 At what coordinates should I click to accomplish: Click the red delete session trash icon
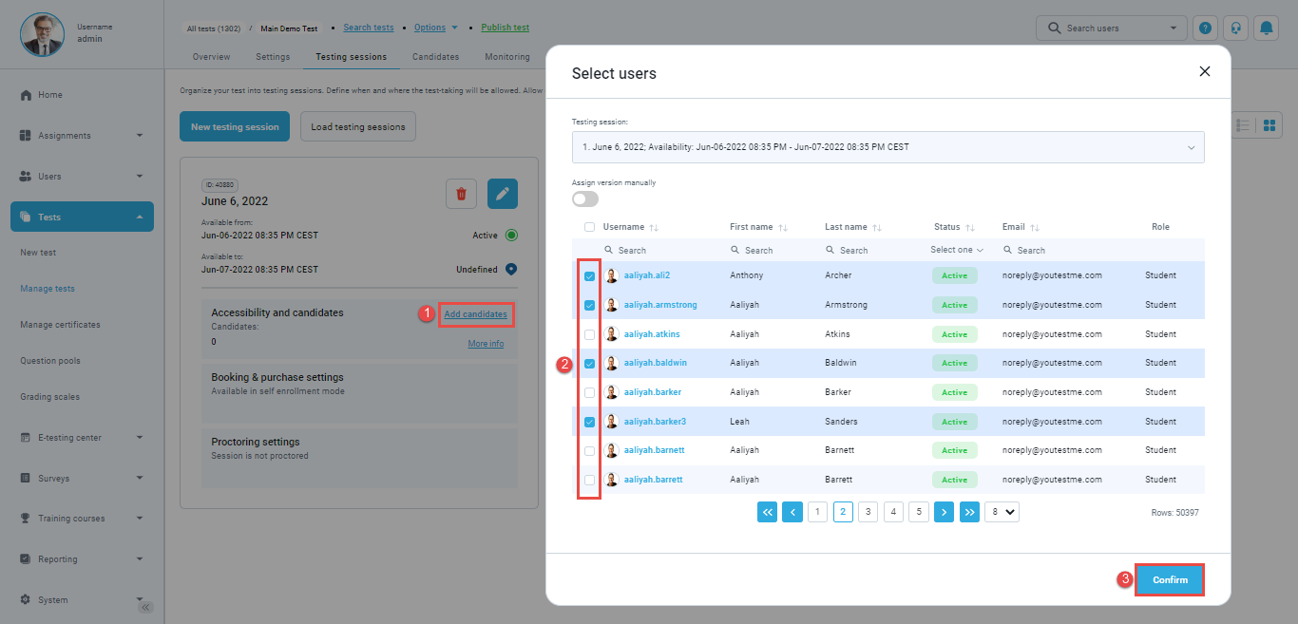click(461, 194)
